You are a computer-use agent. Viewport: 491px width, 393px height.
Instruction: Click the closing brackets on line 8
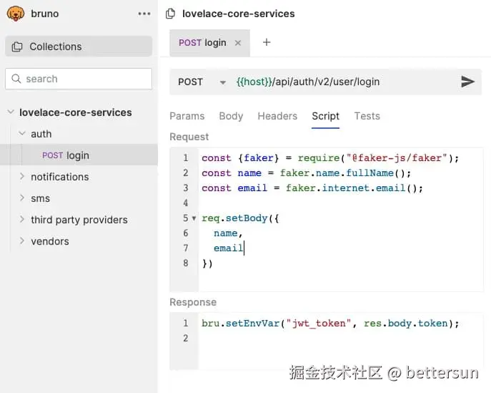207,263
